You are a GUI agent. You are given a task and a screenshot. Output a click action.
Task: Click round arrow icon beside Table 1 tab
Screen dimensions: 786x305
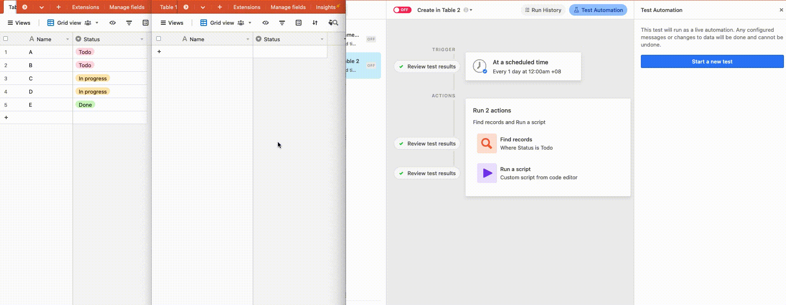coord(186,7)
